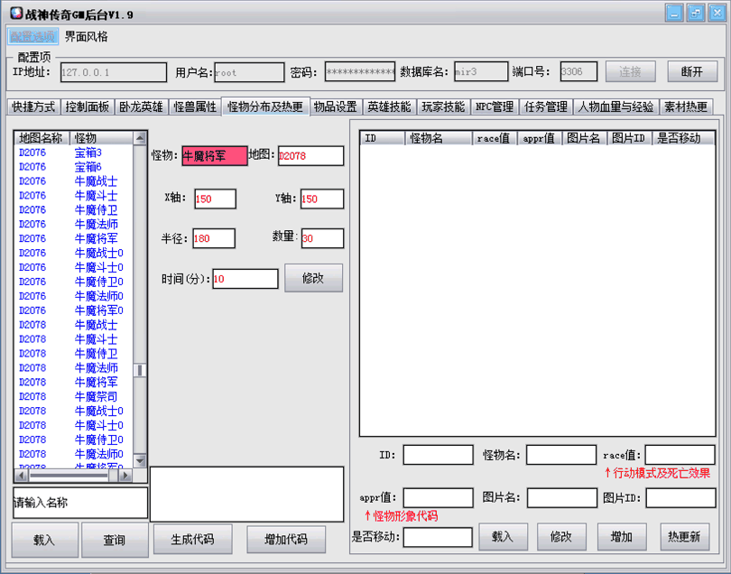The image size is (731, 574).
Task: Click monster list scroll down arrow
Action: point(139,460)
